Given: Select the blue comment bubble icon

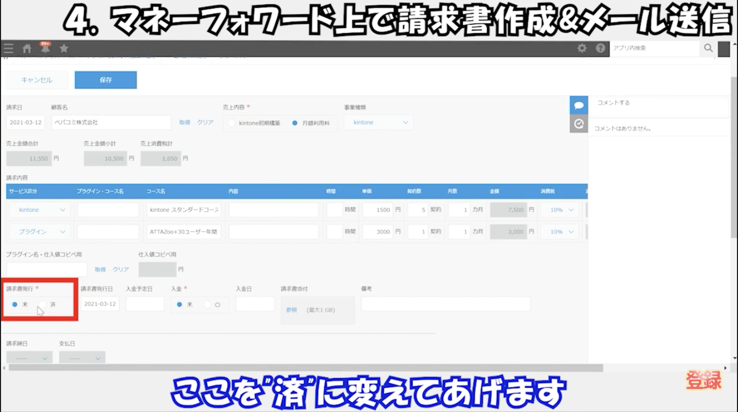Looking at the screenshot, I should pyautogui.click(x=579, y=105).
